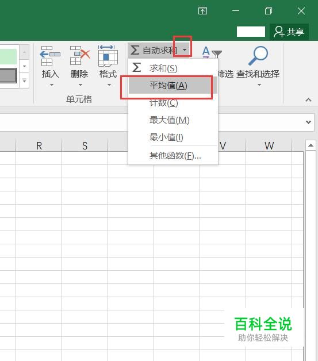This screenshot has width=318, height=361.
Task: Click Find and Select (查找和选择) label
Action: [258, 74]
